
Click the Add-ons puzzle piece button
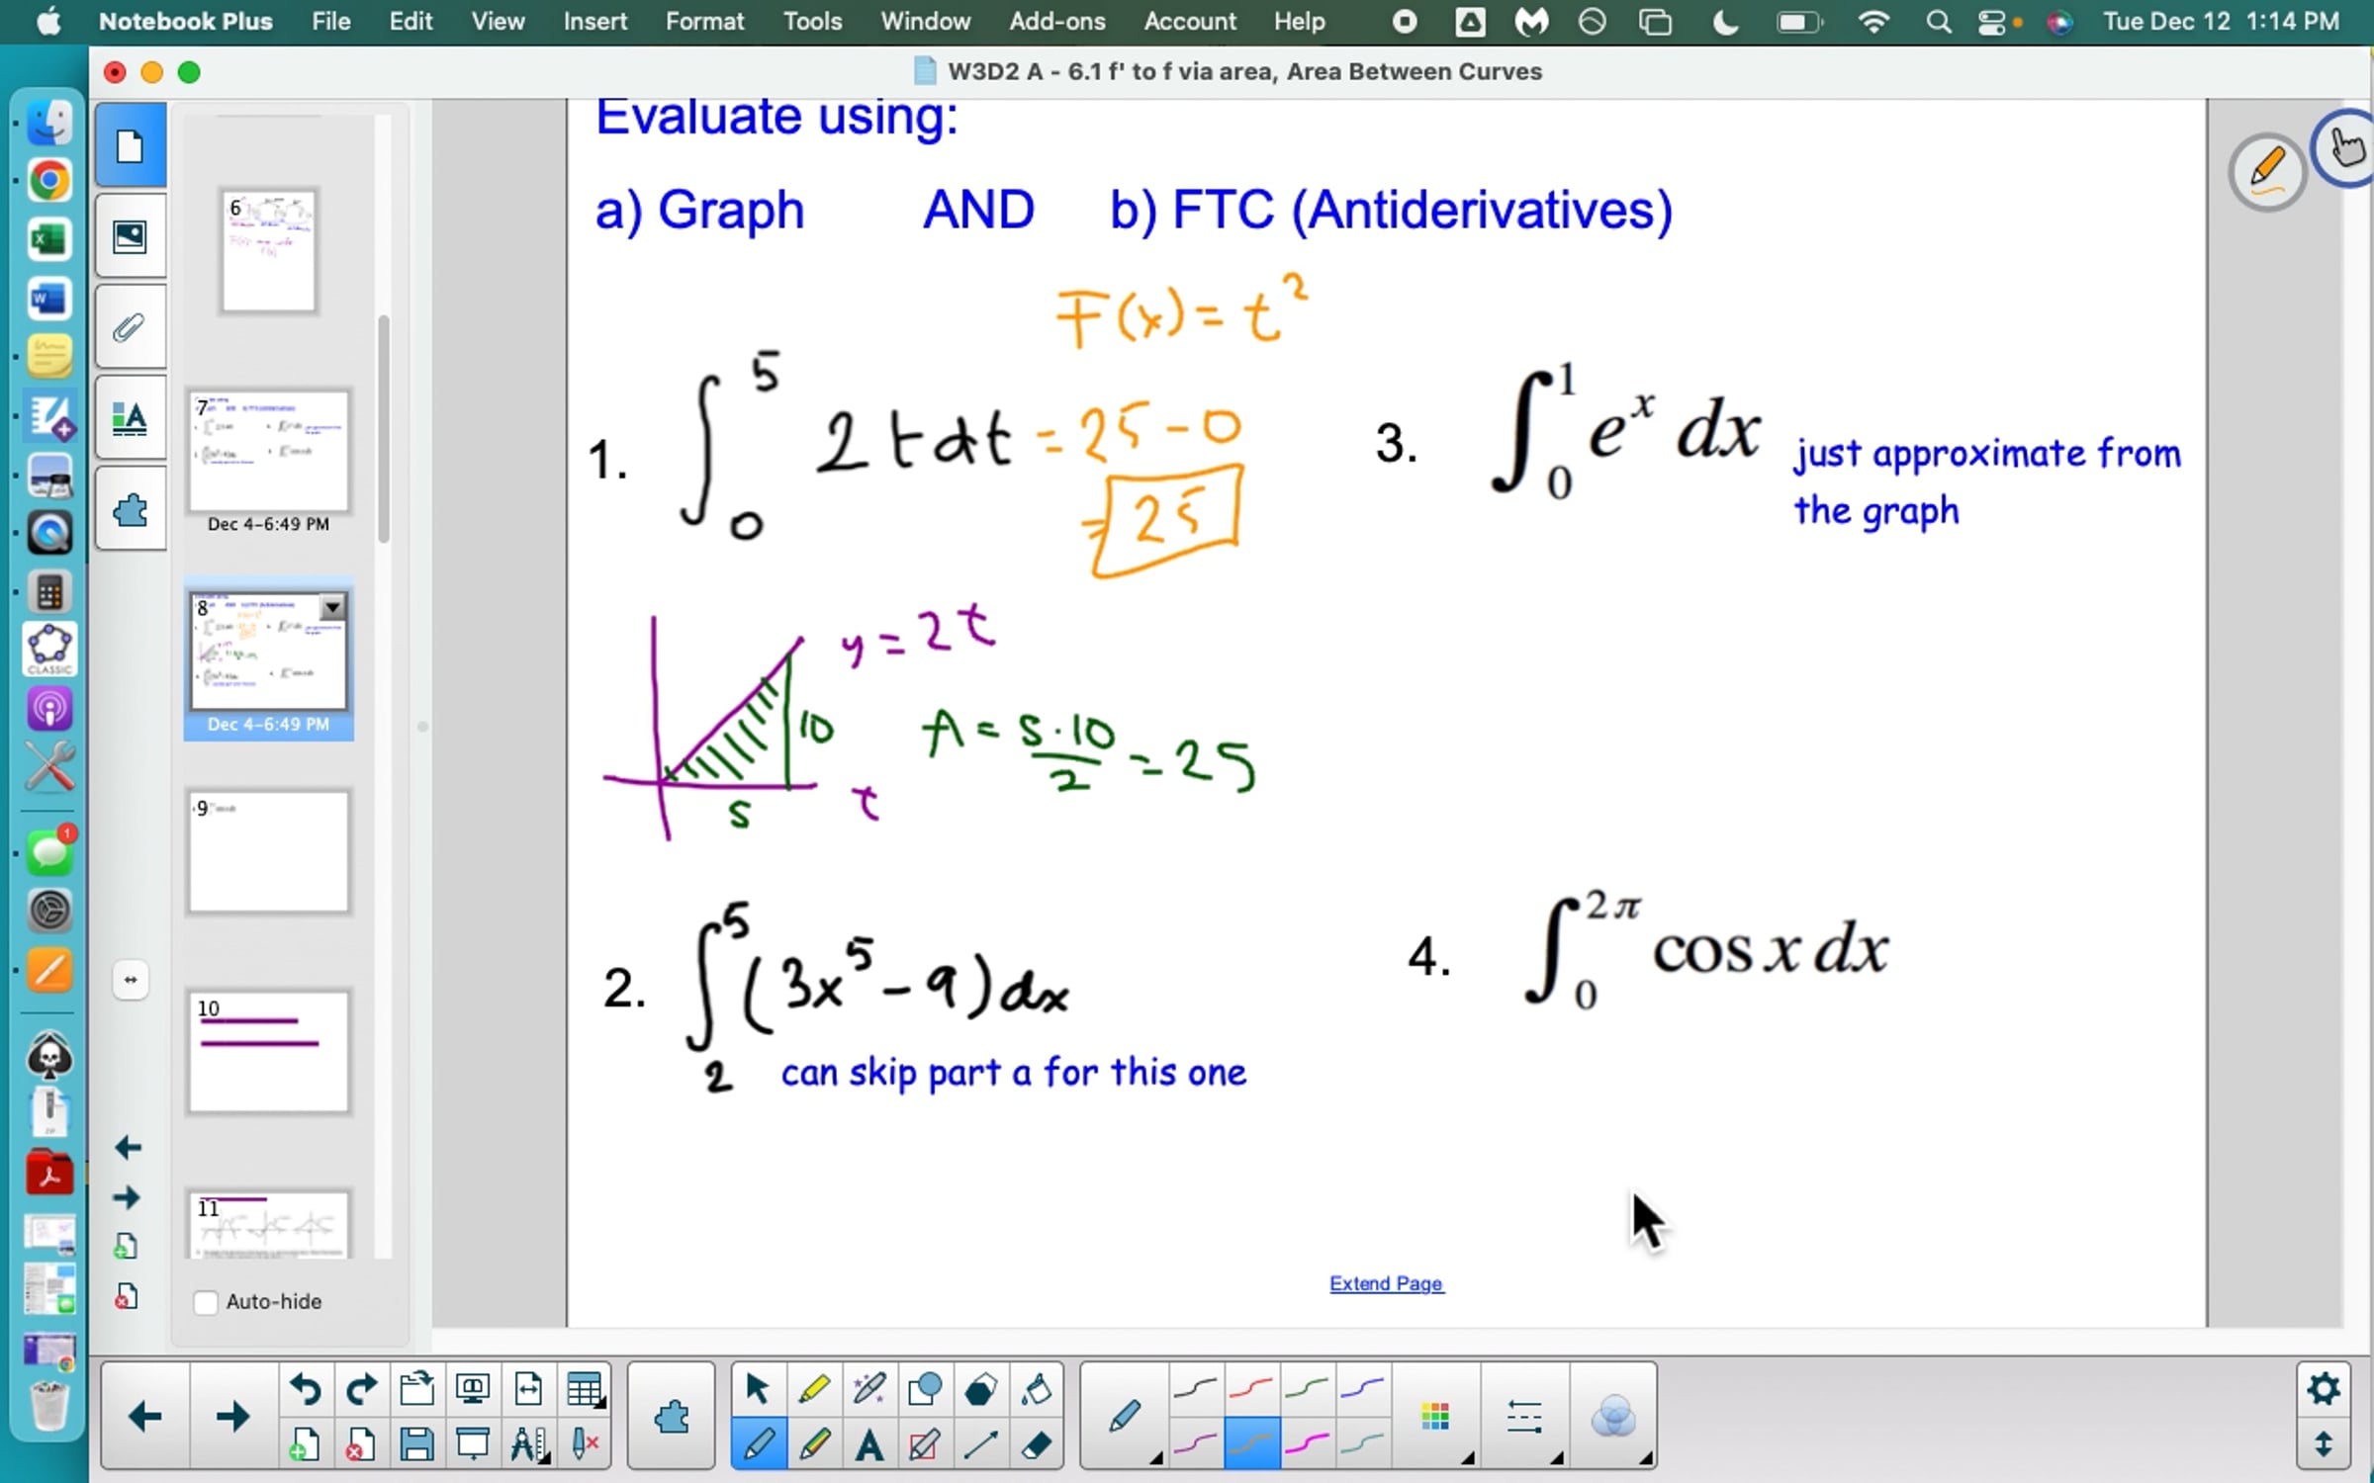coord(672,1417)
